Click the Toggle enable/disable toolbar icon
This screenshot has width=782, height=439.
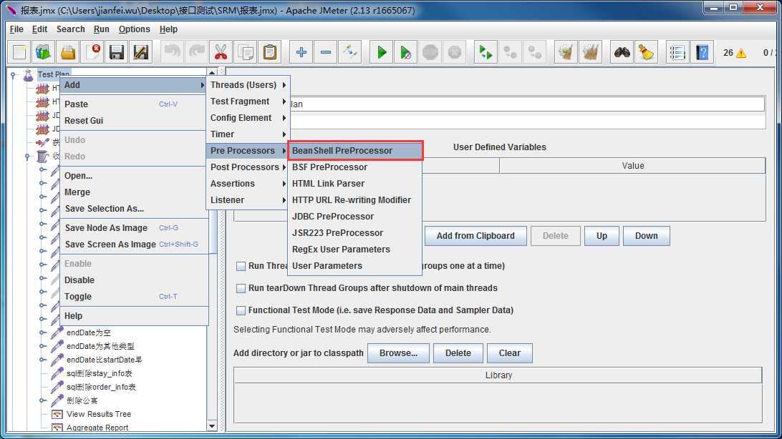(x=350, y=52)
